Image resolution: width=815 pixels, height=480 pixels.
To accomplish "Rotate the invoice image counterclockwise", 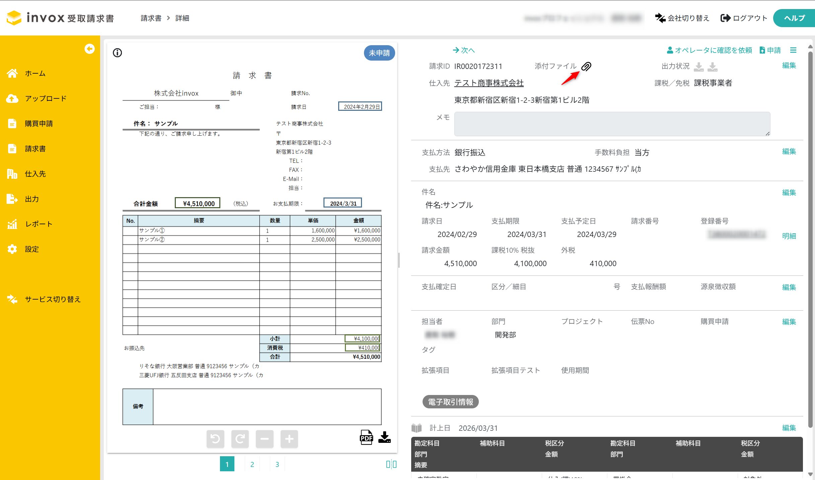I will click(215, 438).
